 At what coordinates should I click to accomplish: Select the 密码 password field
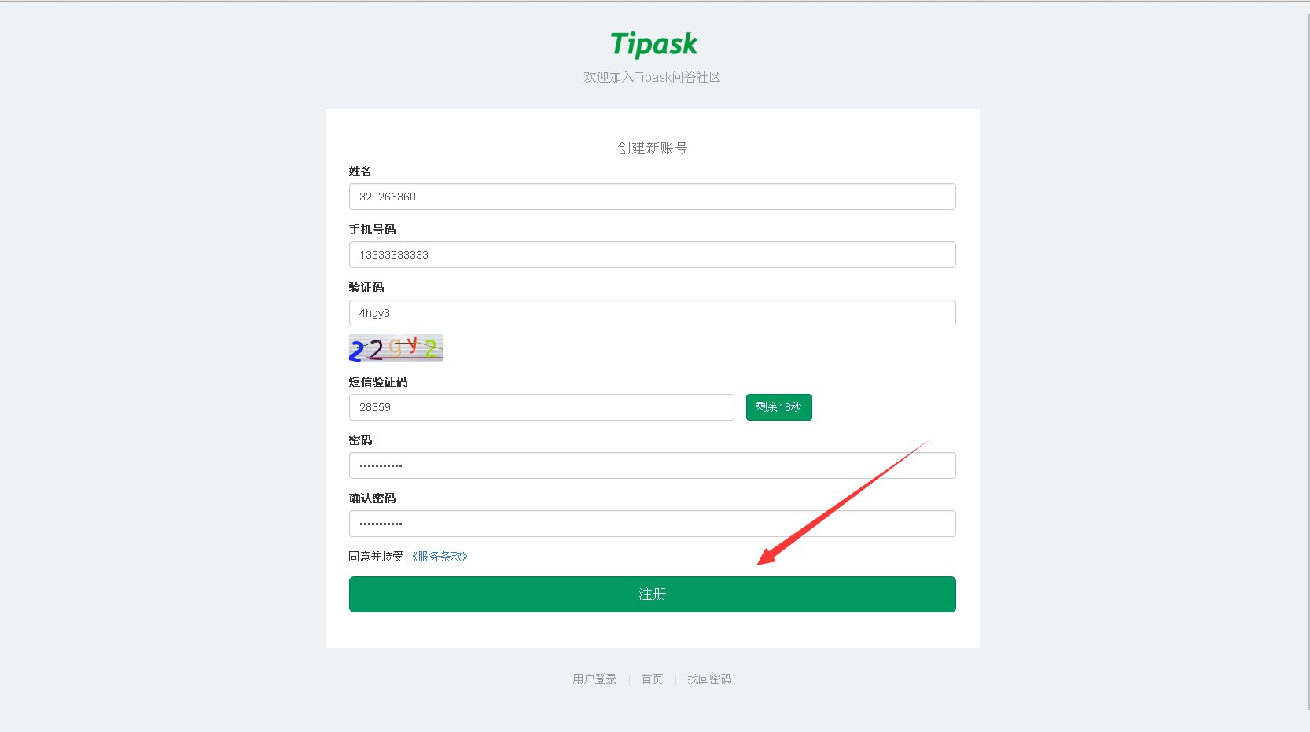pyautogui.click(x=653, y=465)
